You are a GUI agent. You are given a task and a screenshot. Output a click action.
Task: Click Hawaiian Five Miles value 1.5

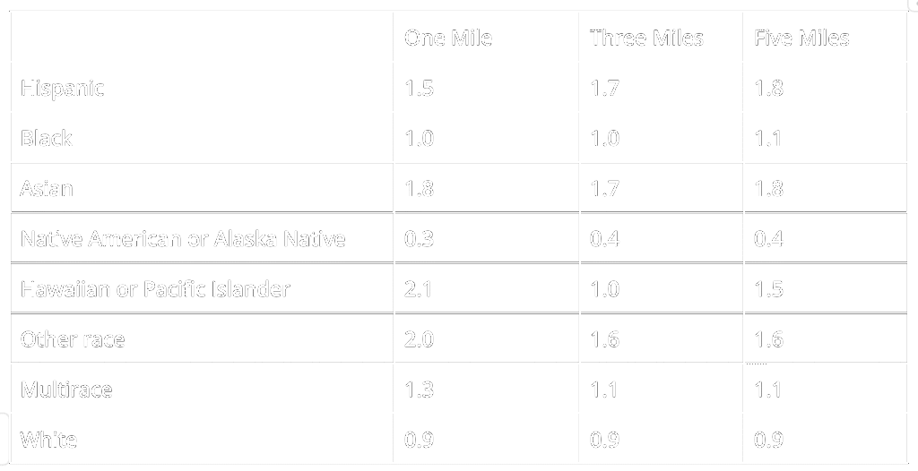tap(768, 289)
